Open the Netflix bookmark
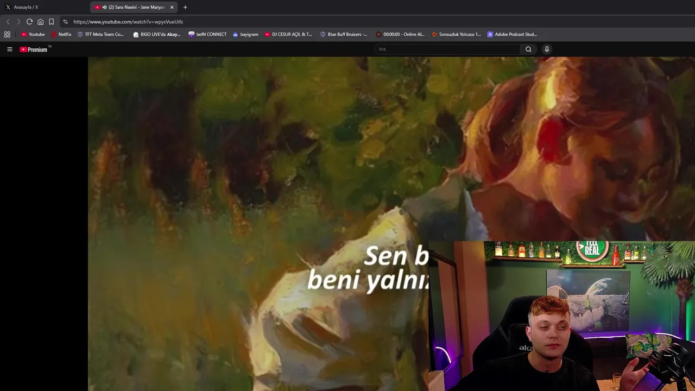The height and width of the screenshot is (391, 695). pos(61,34)
